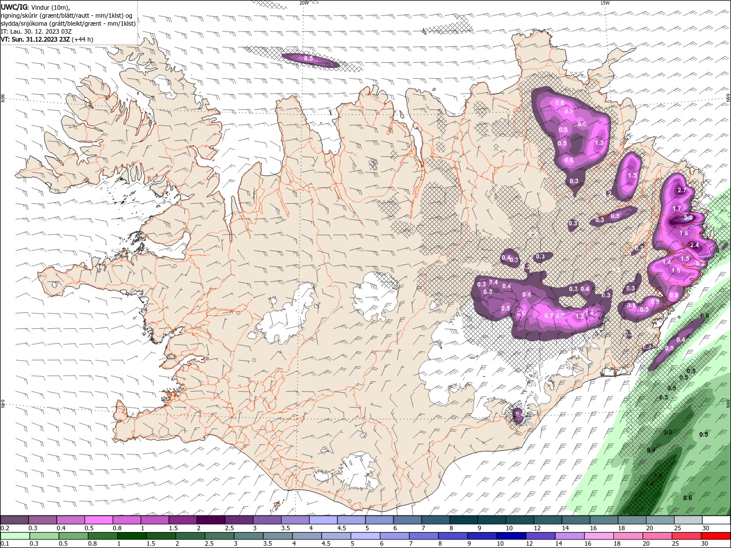Click the '1.6' precipitation value on the map

[x=684, y=233]
